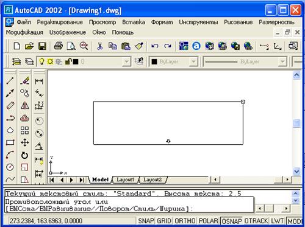The image size is (305, 227).
Task: Redo the last undone action
Action: [x=168, y=46]
